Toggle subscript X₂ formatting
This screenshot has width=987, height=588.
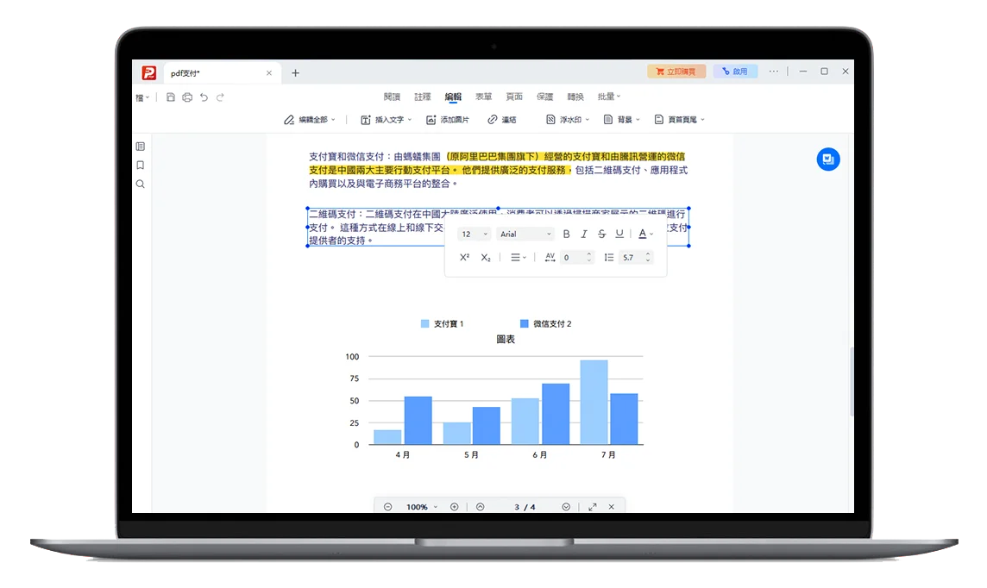(x=486, y=257)
